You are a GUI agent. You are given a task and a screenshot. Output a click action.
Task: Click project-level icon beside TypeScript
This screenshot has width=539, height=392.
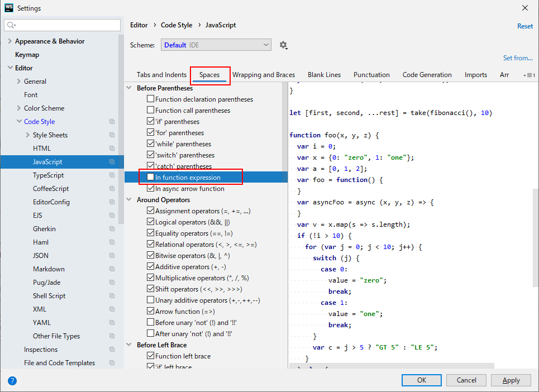point(112,175)
